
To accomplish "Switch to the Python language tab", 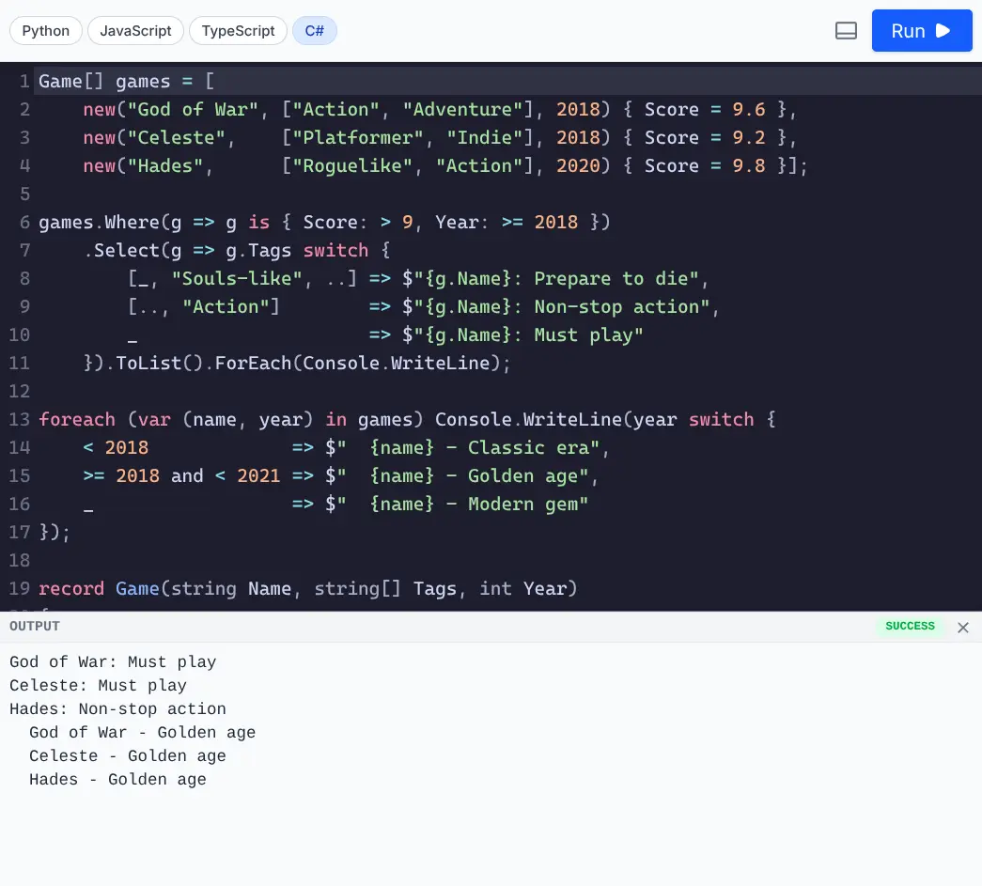I will pos(45,30).
